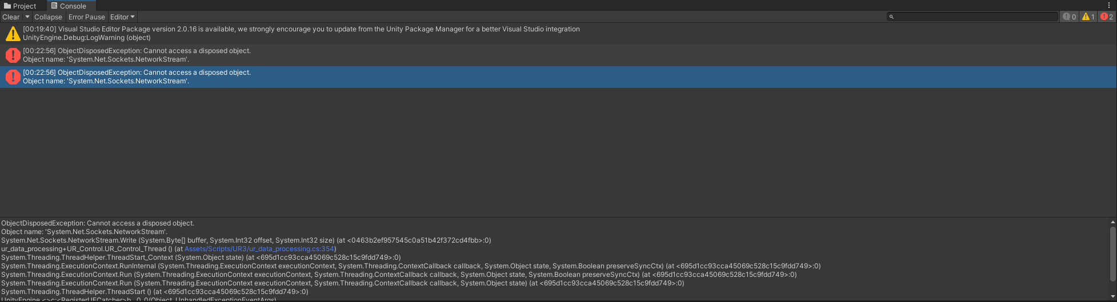Click the Console tab's list icon
Image resolution: width=1117 pixels, height=302 pixels.
[x=54, y=6]
